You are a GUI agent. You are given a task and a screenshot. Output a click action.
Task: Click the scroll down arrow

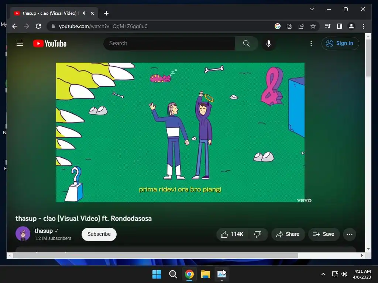point(368,249)
